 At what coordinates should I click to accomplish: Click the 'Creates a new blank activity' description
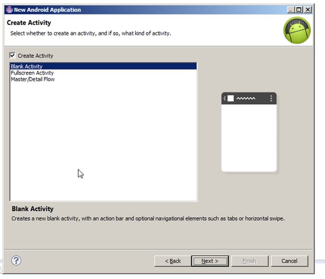(x=148, y=219)
